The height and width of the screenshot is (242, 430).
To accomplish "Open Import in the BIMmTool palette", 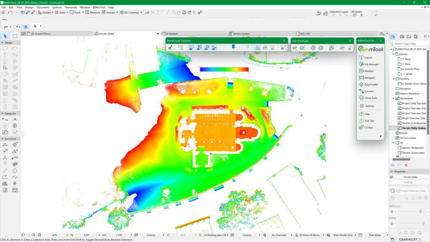I will point(368,58).
